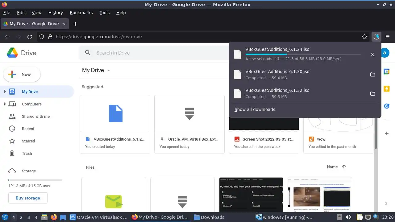
Task: Click the Google Drive logo
Action: [13, 53]
